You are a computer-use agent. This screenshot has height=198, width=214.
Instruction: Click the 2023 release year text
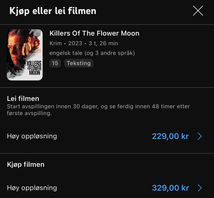[75, 43]
